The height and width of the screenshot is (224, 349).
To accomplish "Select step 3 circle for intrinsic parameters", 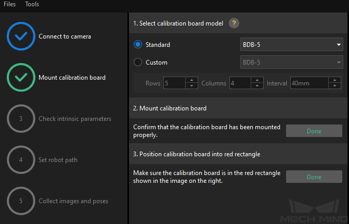I will (x=21, y=119).
